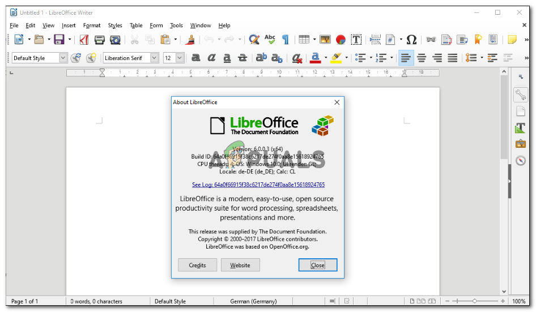Insert field icon
The width and height of the screenshot is (536, 312).
390,40
